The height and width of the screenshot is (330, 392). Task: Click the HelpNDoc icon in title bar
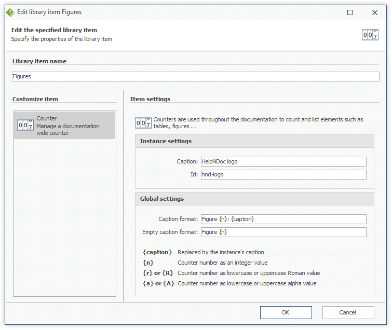[9, 12]
